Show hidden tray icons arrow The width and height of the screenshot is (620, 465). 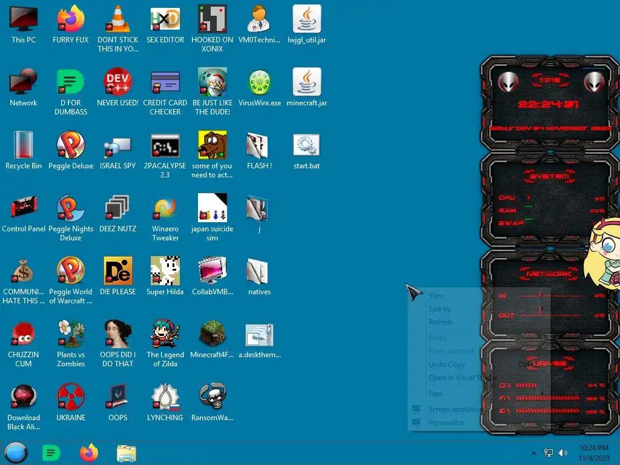pos(534,453)
